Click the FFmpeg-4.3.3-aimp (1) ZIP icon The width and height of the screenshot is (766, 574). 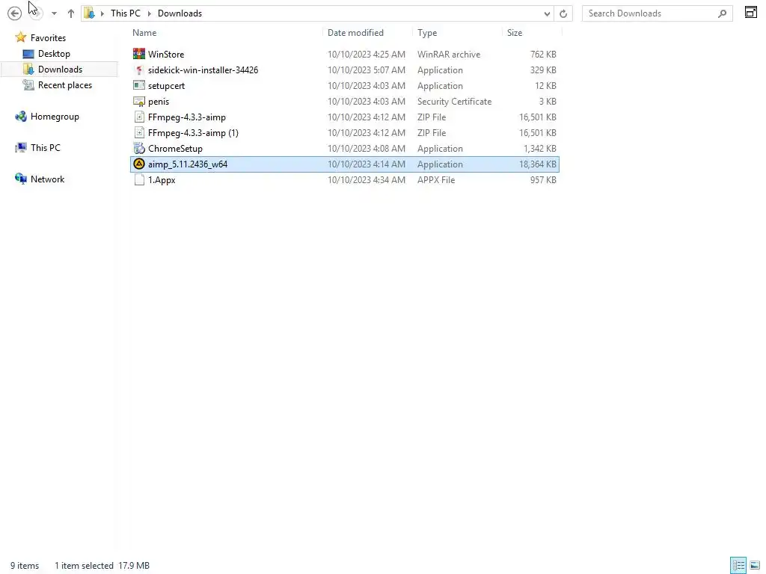[139, 132]
